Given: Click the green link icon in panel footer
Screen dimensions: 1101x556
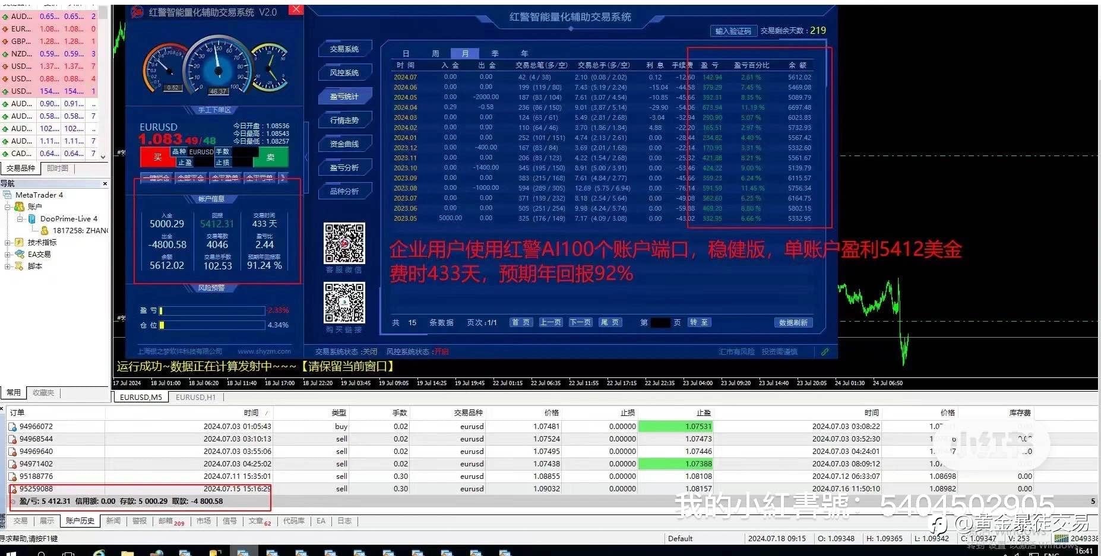Looking at the screenshot, I should coord(825,352).
